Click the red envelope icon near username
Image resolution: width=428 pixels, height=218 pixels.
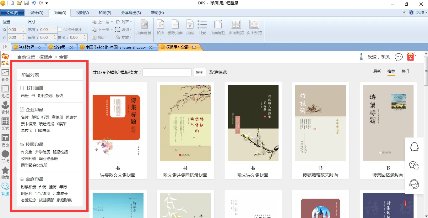click(410, 57)
